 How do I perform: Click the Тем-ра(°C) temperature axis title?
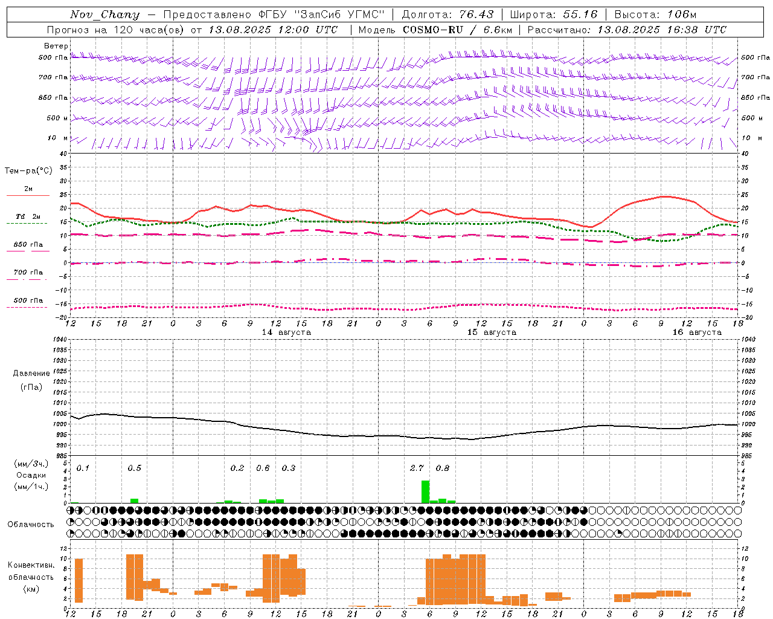click(x=28, y=171)
